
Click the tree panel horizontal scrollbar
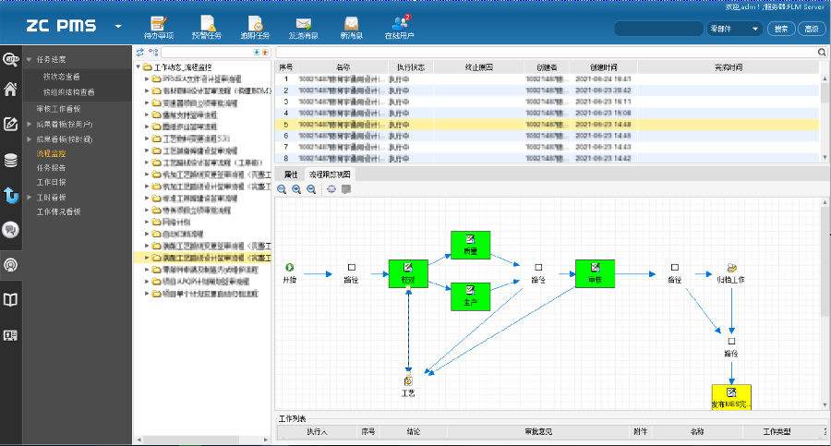(x=202, y=440)
